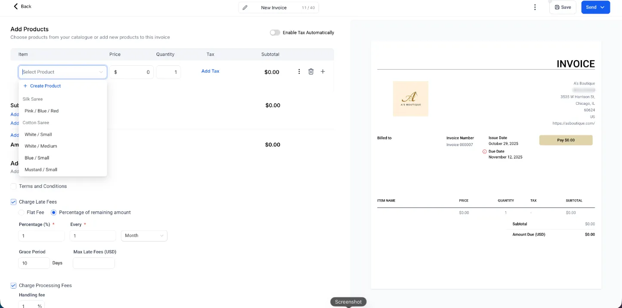Open the Month period dropdown

pyautogui.click(x=144, y=236)
